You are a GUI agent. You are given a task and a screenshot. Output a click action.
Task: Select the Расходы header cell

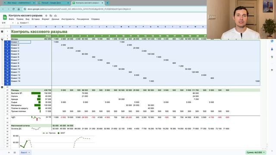21,90
